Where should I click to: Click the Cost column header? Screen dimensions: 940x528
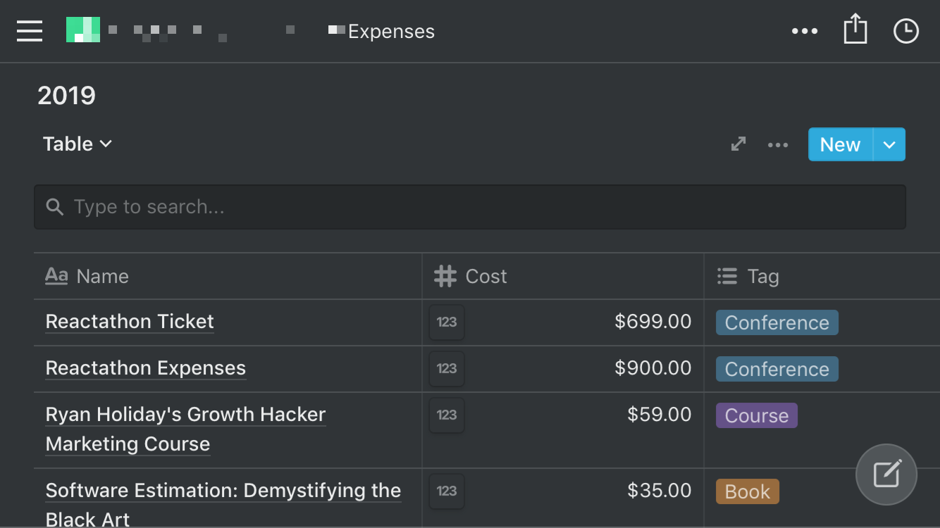pos(486,277)
